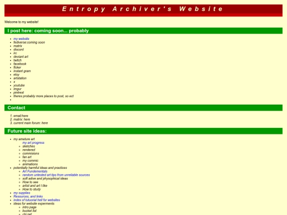Click the 'my commic' sub-item

30,160
